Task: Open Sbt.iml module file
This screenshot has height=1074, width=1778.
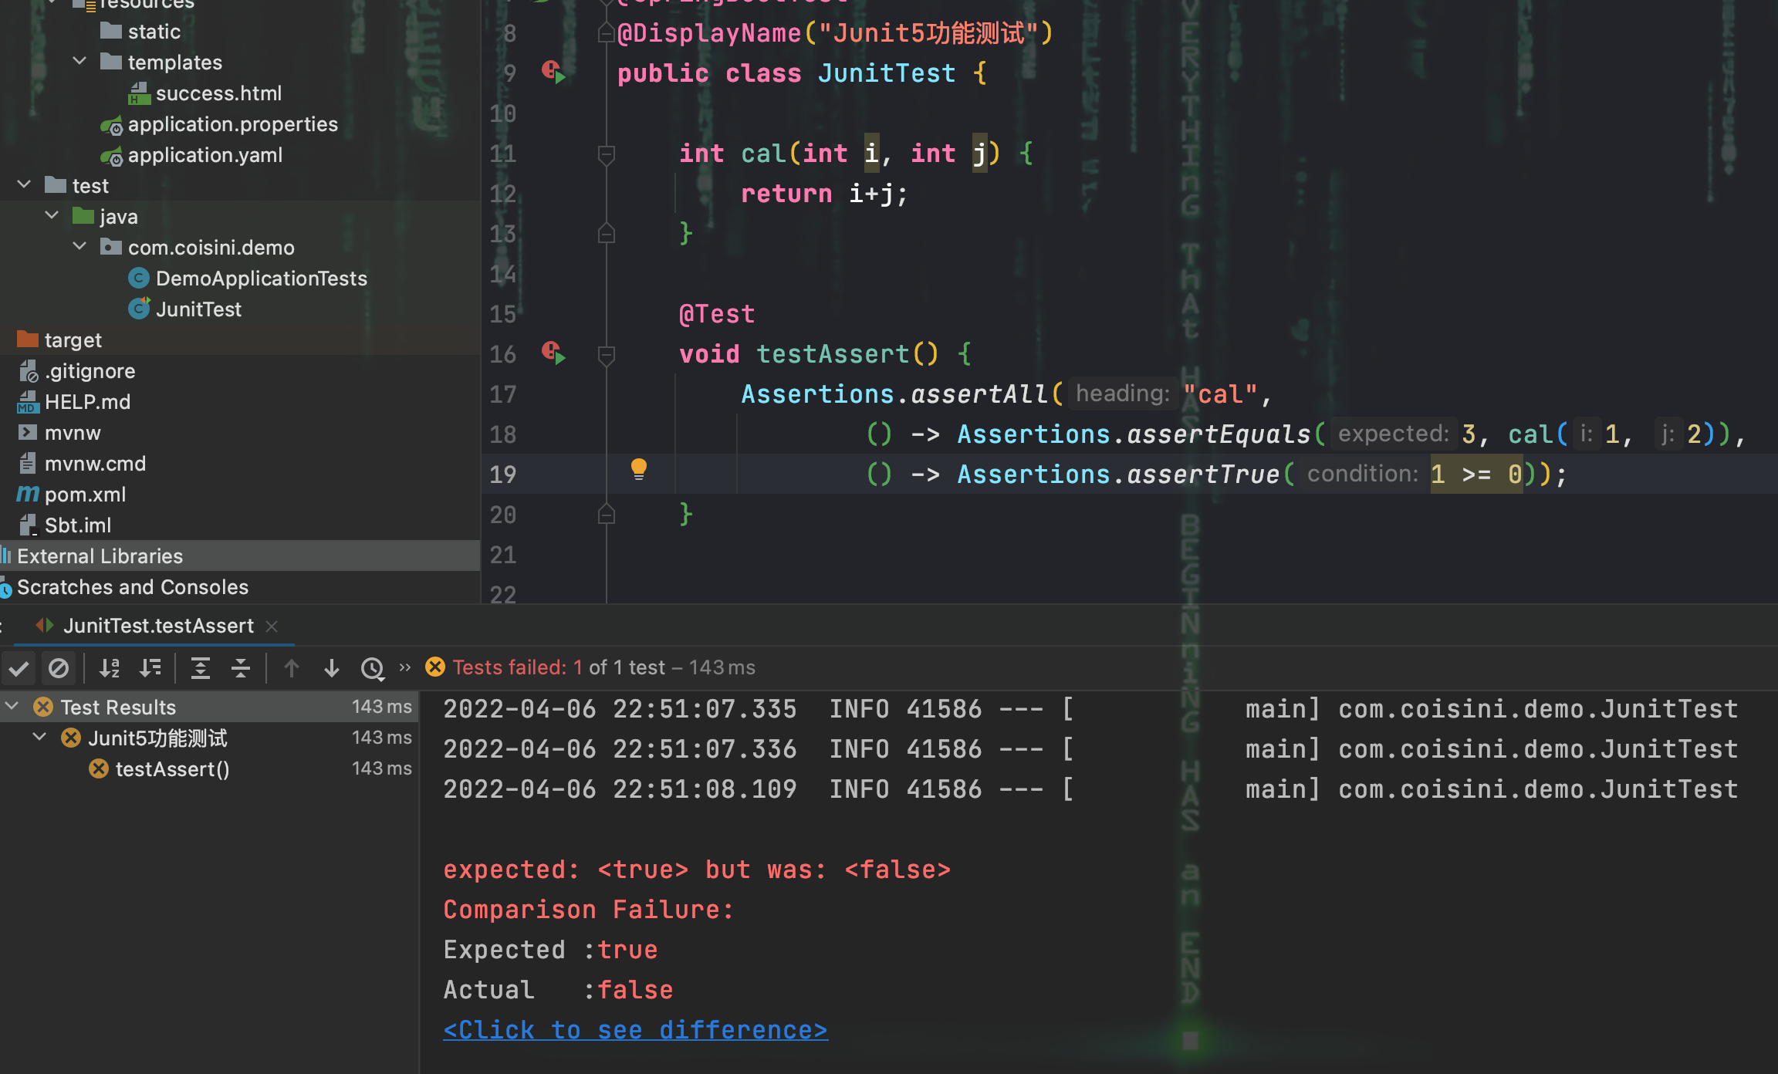Action: pyautogui.click(x=78, y=525)
